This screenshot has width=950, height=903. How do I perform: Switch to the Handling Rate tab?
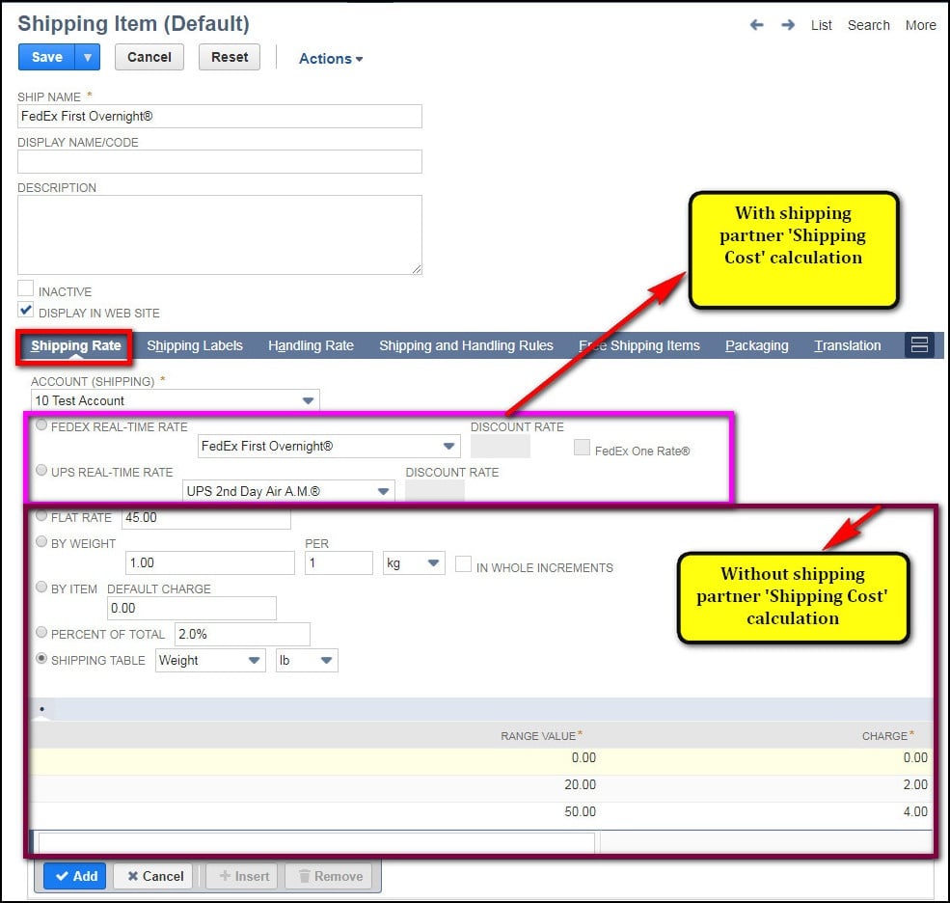(x=311, y=345)
